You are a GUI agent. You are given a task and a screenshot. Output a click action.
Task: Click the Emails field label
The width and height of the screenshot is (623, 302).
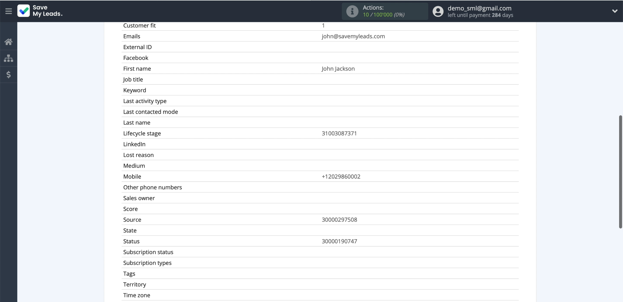(x=131, y=36)
